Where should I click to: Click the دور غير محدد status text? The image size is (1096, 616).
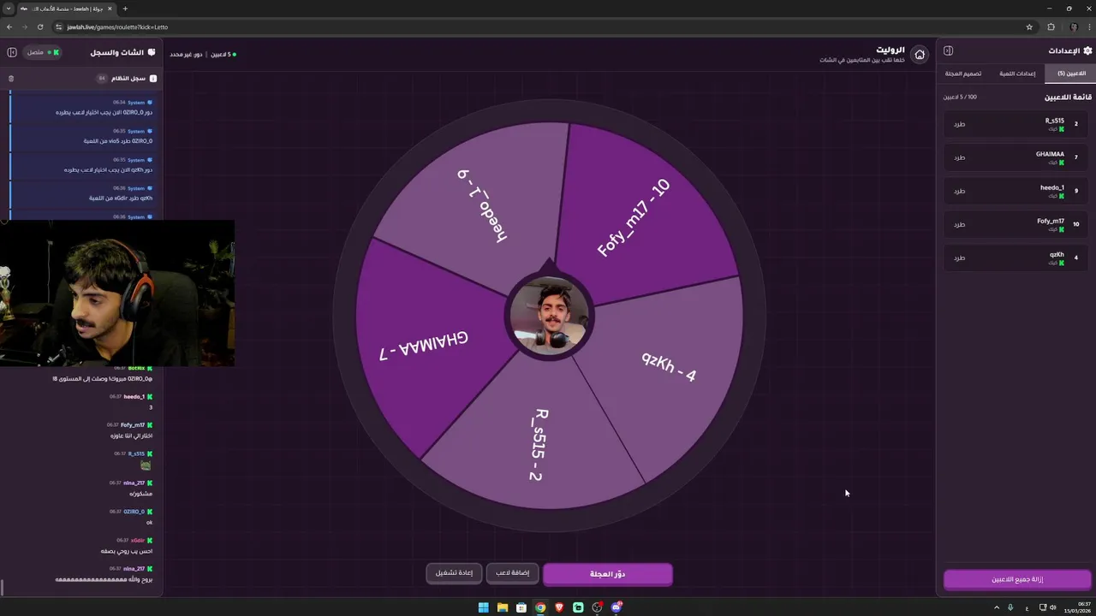[186, 54]
